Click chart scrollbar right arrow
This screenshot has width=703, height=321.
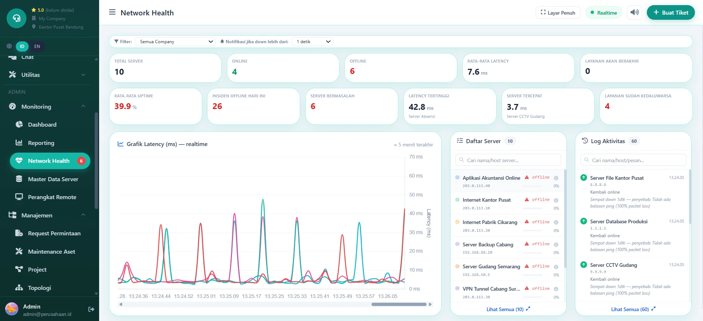(430, 304)
